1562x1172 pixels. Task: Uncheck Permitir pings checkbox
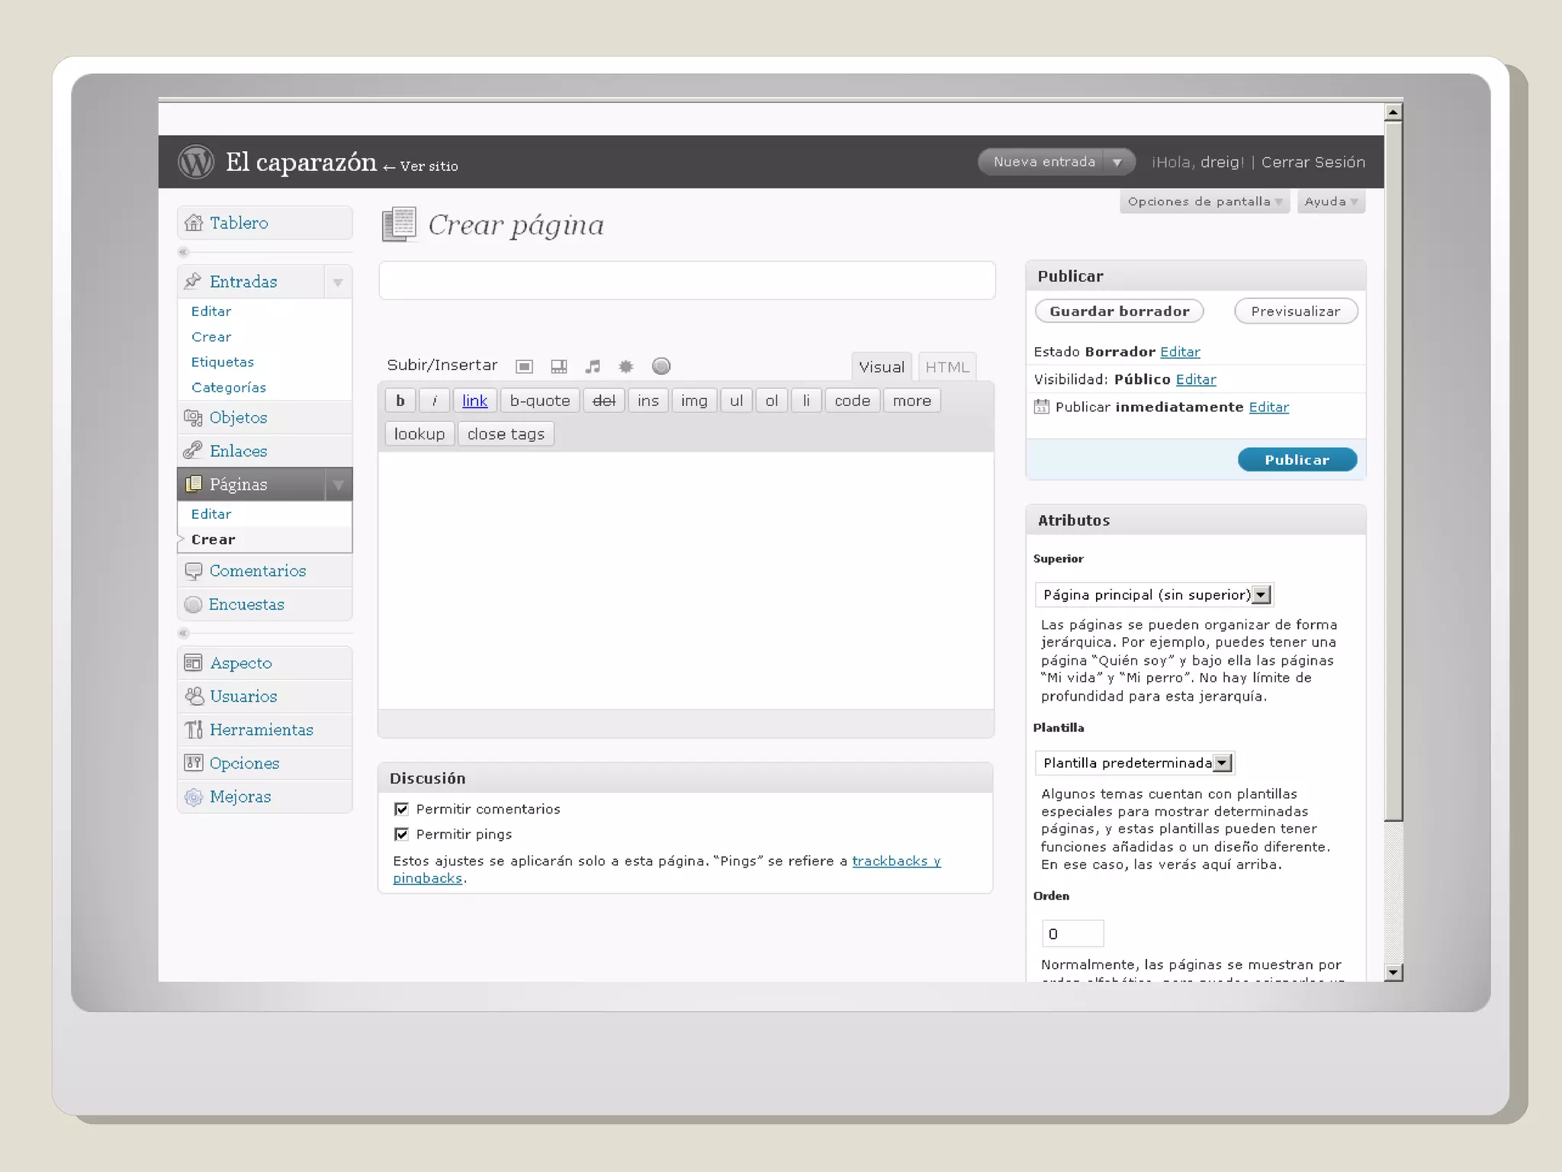tap(402, 834)
